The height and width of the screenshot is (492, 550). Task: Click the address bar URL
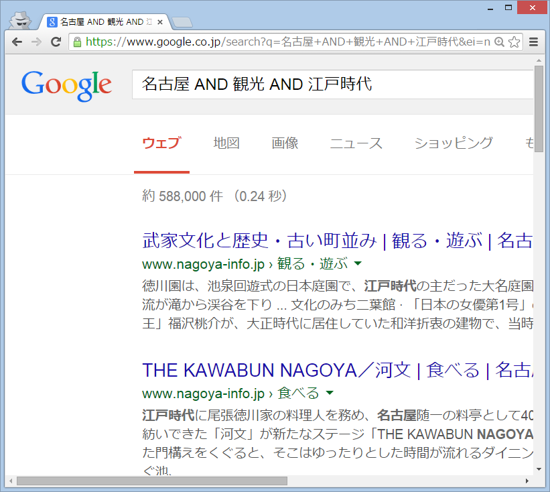coord(287,42)
